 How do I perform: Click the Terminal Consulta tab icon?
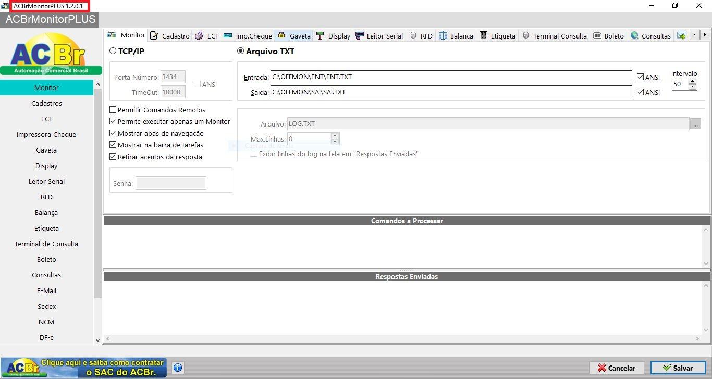525,35
